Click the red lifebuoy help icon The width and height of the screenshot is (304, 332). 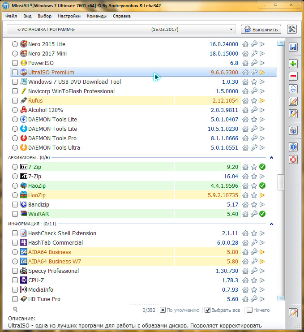[293, 160]
